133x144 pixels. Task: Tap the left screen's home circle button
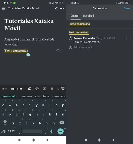click(33, 140)
